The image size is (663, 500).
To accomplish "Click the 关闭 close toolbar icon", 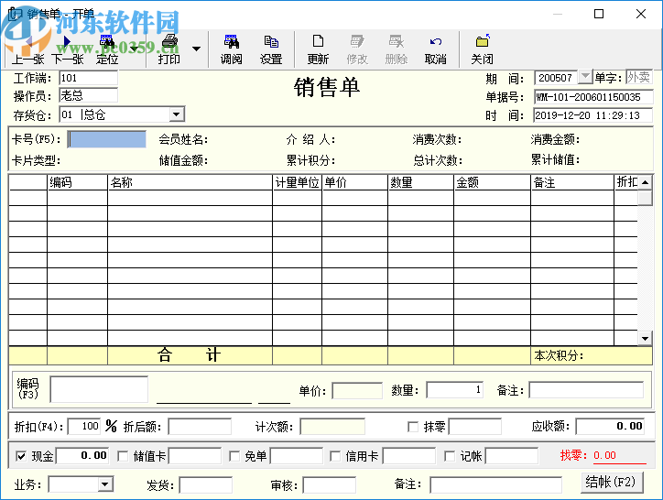I will click(482, 49).
